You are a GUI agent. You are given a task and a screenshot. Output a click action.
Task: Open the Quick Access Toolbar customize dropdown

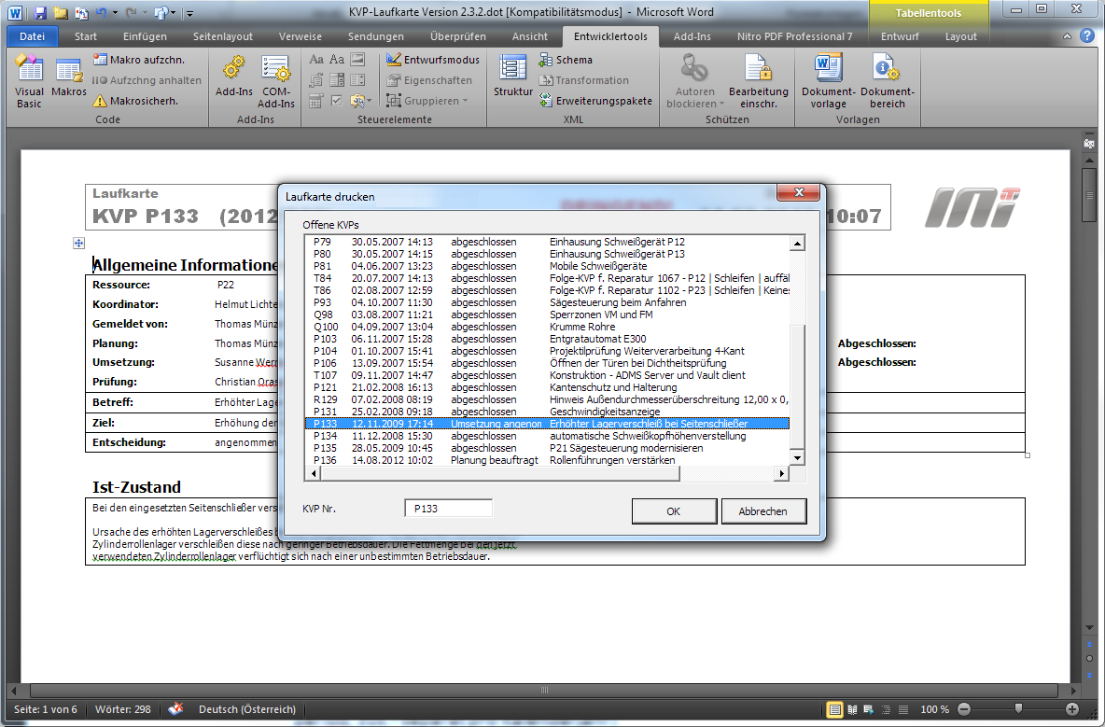(189, 13)
